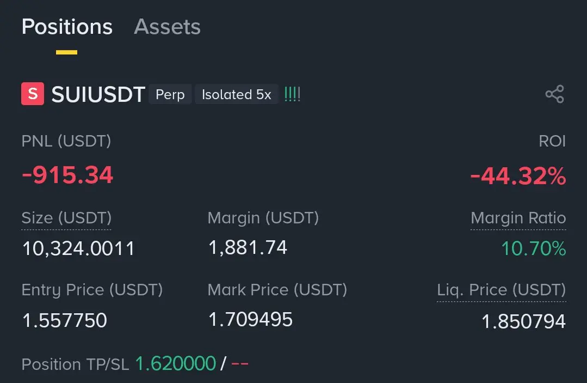Tap the Perp contract badge

click(x=170, y=94)
